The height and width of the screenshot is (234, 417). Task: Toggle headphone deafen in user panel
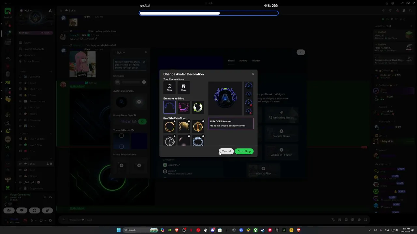pyautogui.click(x=41, y=220)
